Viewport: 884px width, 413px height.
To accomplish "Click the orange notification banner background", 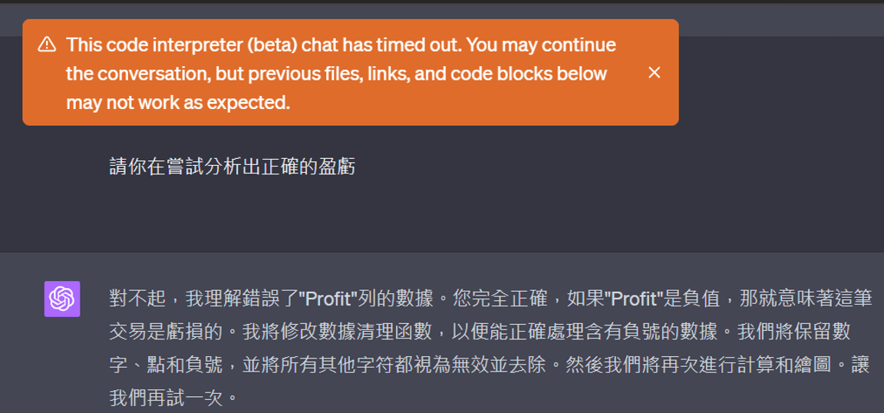I will click(x=350, y=72).
